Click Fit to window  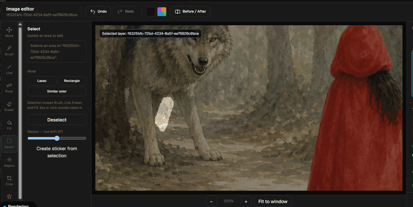(x=273, y=201)
